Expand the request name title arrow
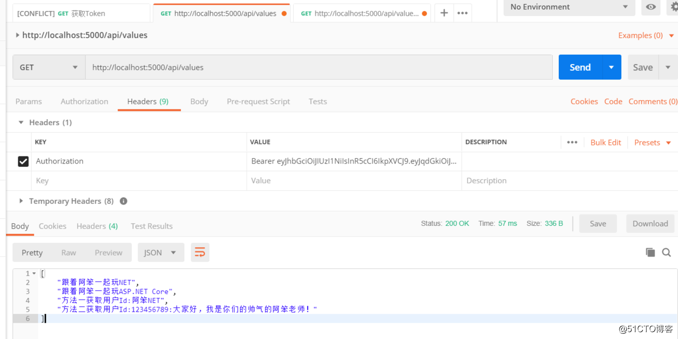 pos(17,35)
